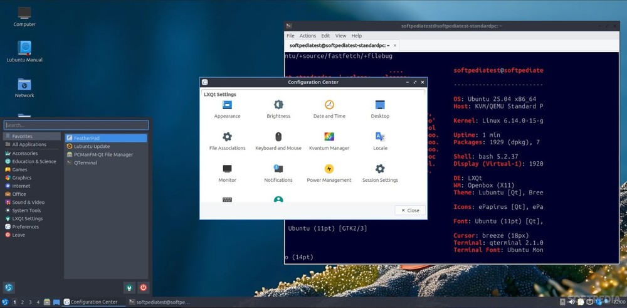
Task: Open Date and Time settings
Action: tap(329, 109)
